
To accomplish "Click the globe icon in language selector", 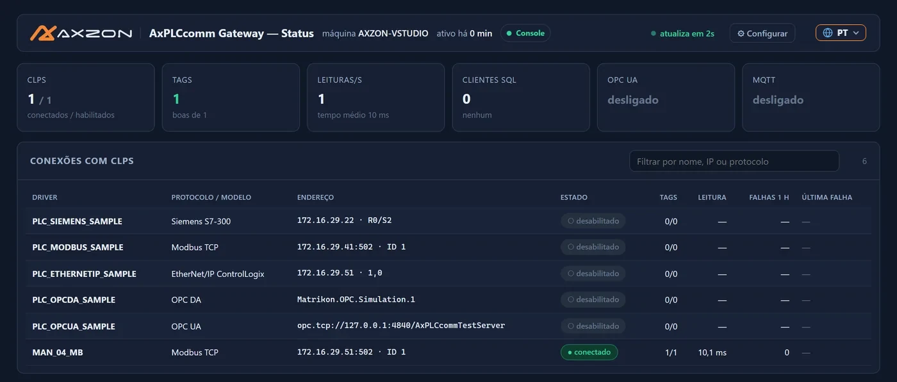I will pos(828,33).
